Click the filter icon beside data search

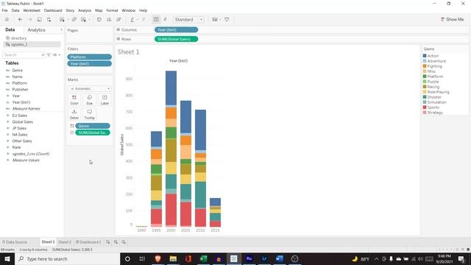pos(49,55)
